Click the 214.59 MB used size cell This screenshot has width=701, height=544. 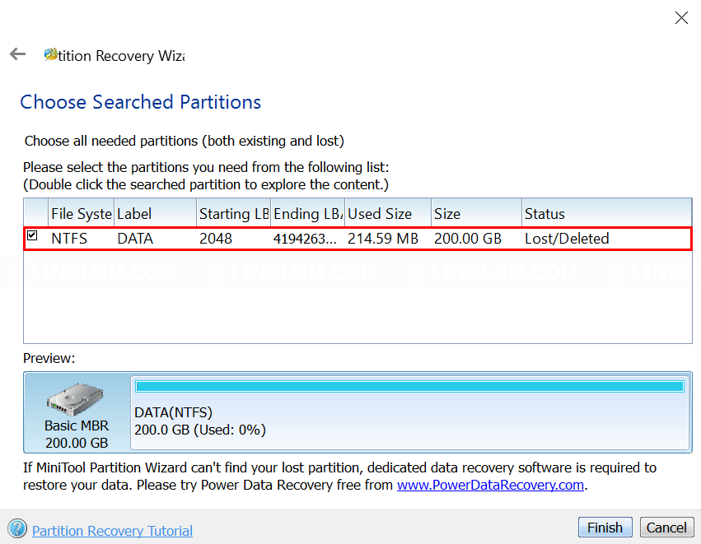383,239
